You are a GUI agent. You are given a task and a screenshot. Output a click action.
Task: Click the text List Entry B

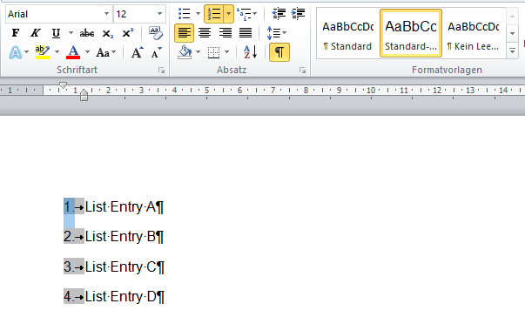click(x=120, y=237)
